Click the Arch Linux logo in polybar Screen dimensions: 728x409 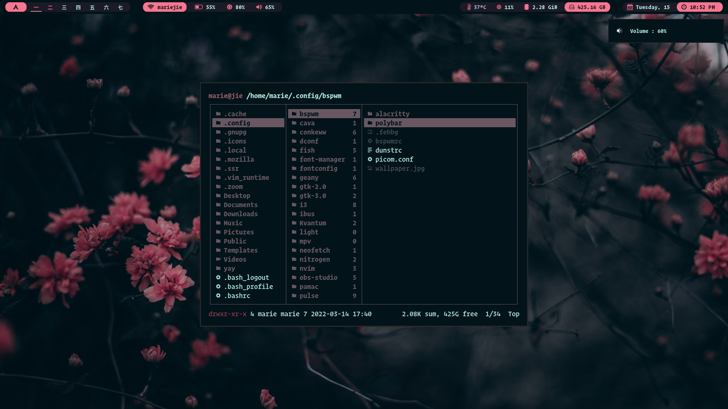coord(16,6)
